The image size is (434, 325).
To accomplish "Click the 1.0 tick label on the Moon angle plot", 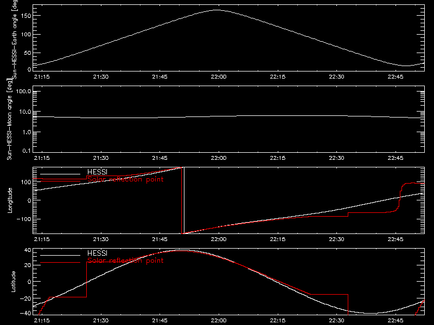I will pyautogui.click(x=26, y=132).
